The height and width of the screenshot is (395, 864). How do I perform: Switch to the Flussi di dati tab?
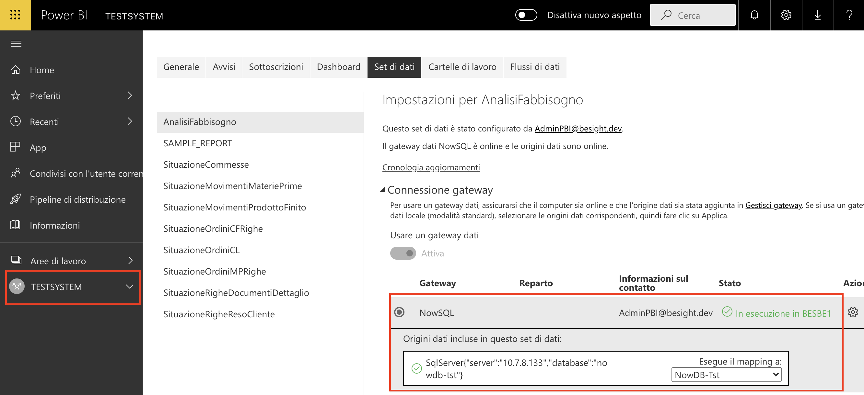[535, 67]
